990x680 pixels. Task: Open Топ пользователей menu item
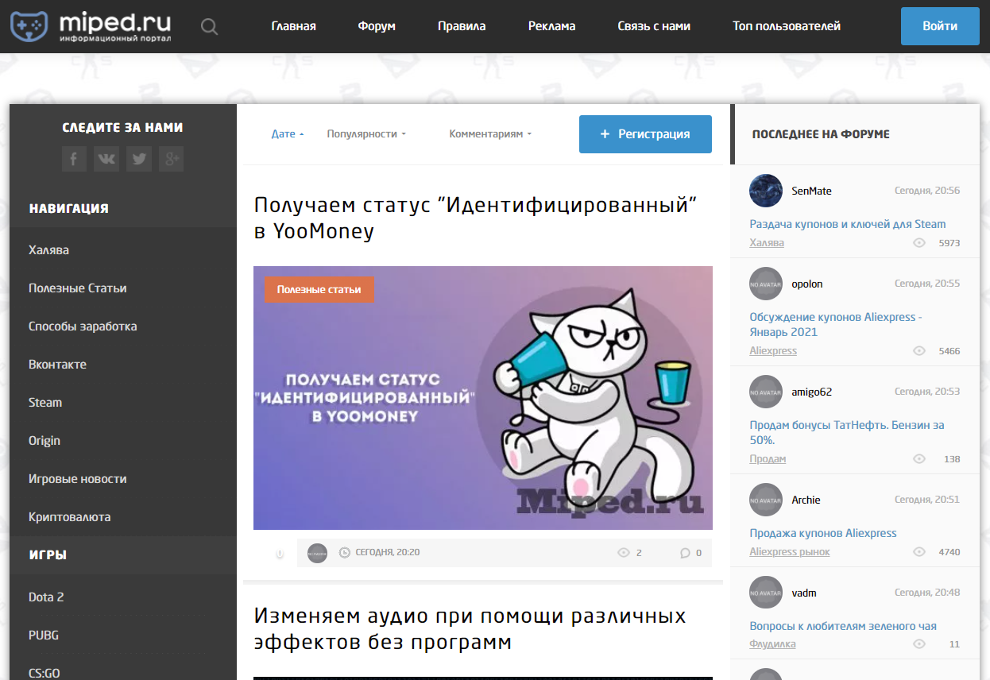click(x=787, y=26)
